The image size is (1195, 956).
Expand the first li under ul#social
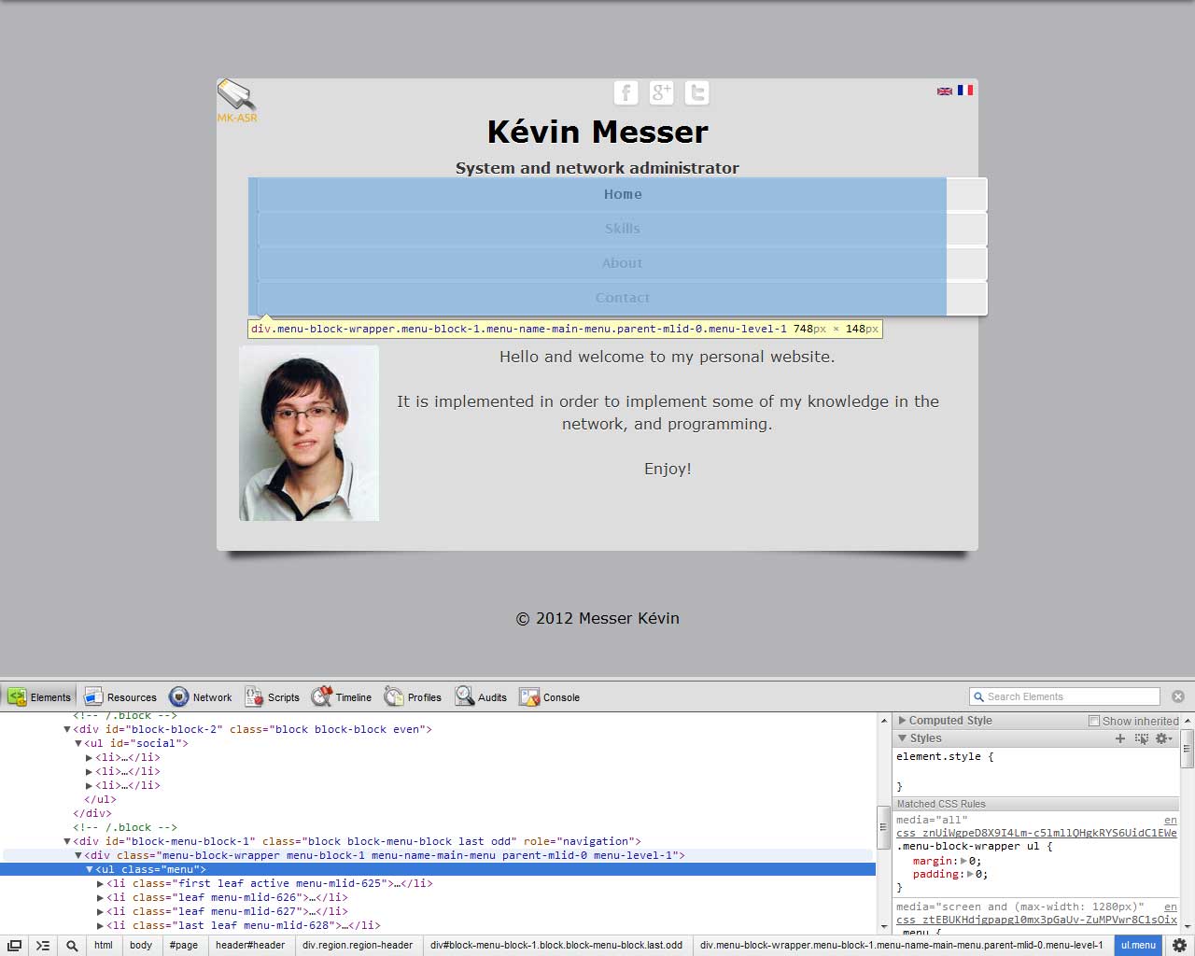pos(90,757)
